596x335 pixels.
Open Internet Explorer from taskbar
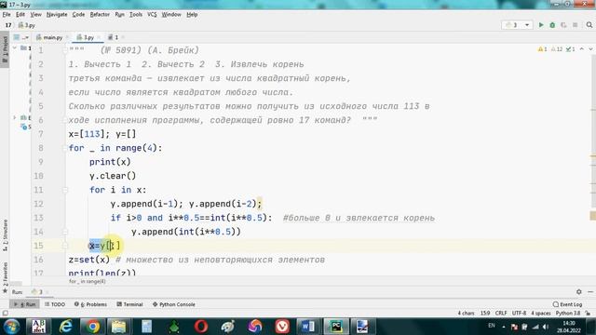(66, 327)
